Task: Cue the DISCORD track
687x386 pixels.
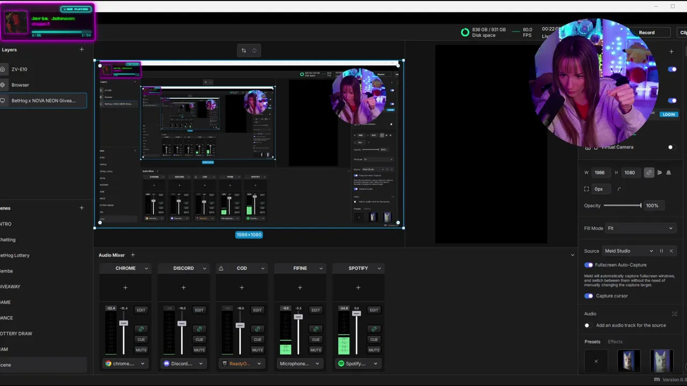Action: coord(199,339)
